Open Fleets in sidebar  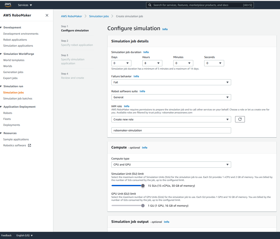coord(7,119)
